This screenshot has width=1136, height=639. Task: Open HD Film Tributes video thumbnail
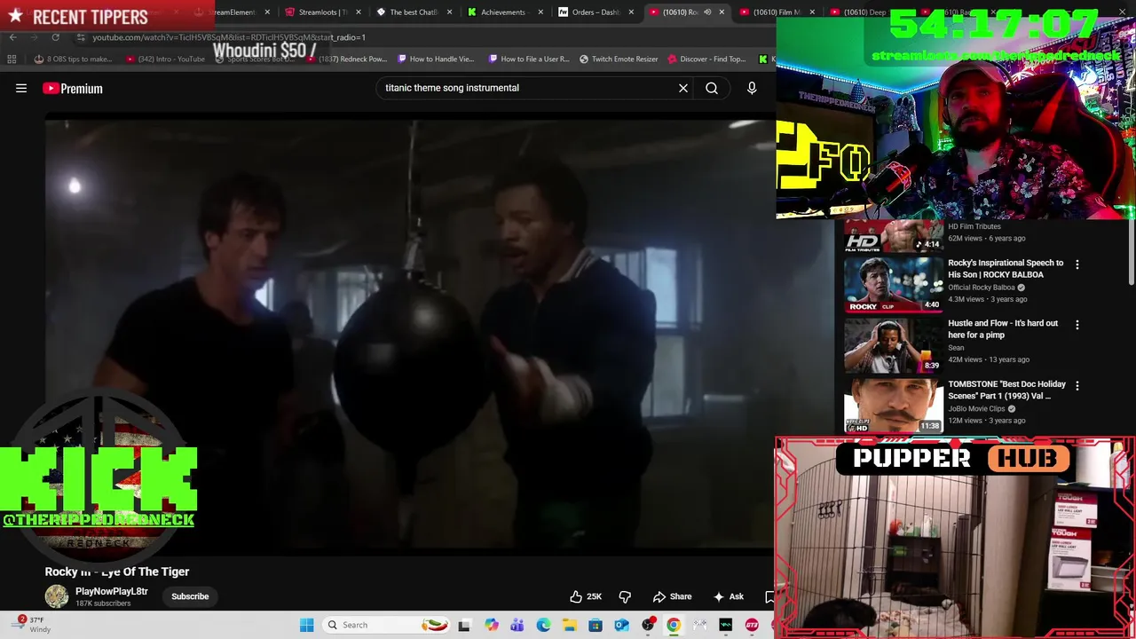(x=894, y=235)
